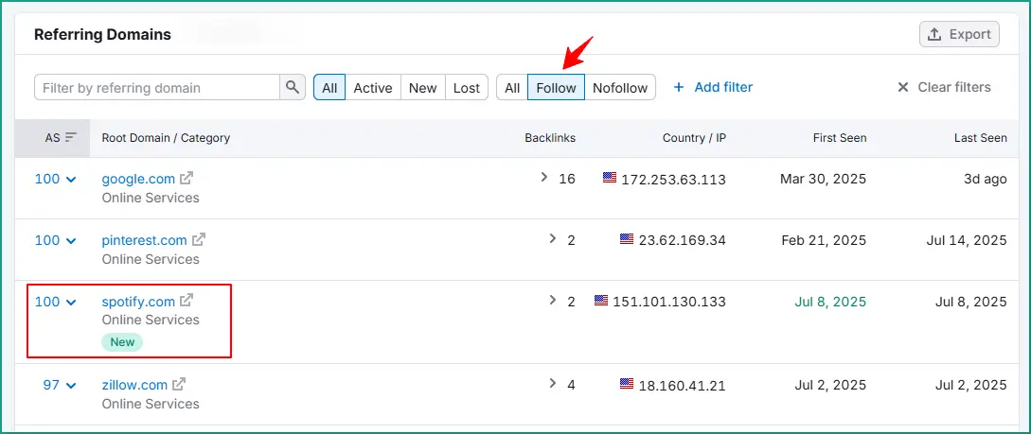
Task: Select the Lost status filter
Action: click(x=467, y=87)
